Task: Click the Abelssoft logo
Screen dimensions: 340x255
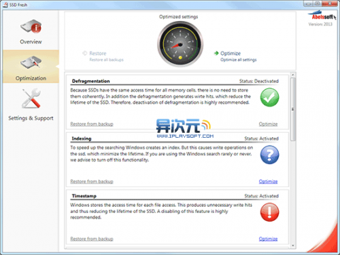Action: (x=322, y=16)
